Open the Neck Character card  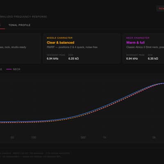(143, 48)
